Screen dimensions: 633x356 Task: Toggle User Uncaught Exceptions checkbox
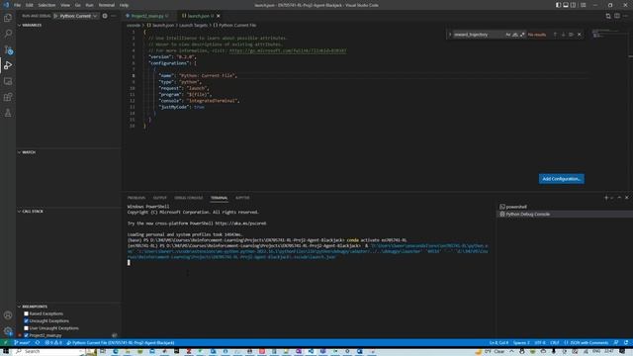[x=27, y=328]
